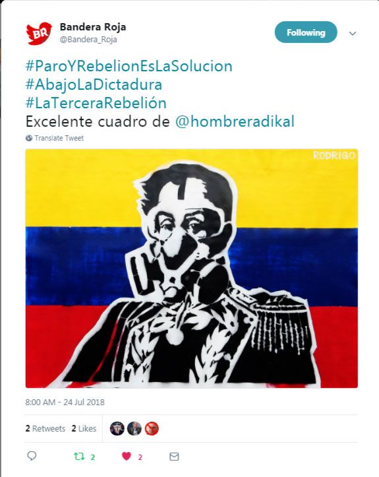Open the red third liker's avatar
The width and height of the screenshot is (379, 477).
click(152, 429)
